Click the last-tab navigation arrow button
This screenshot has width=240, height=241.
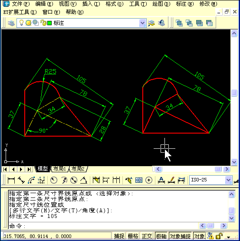tap(29, 169)
